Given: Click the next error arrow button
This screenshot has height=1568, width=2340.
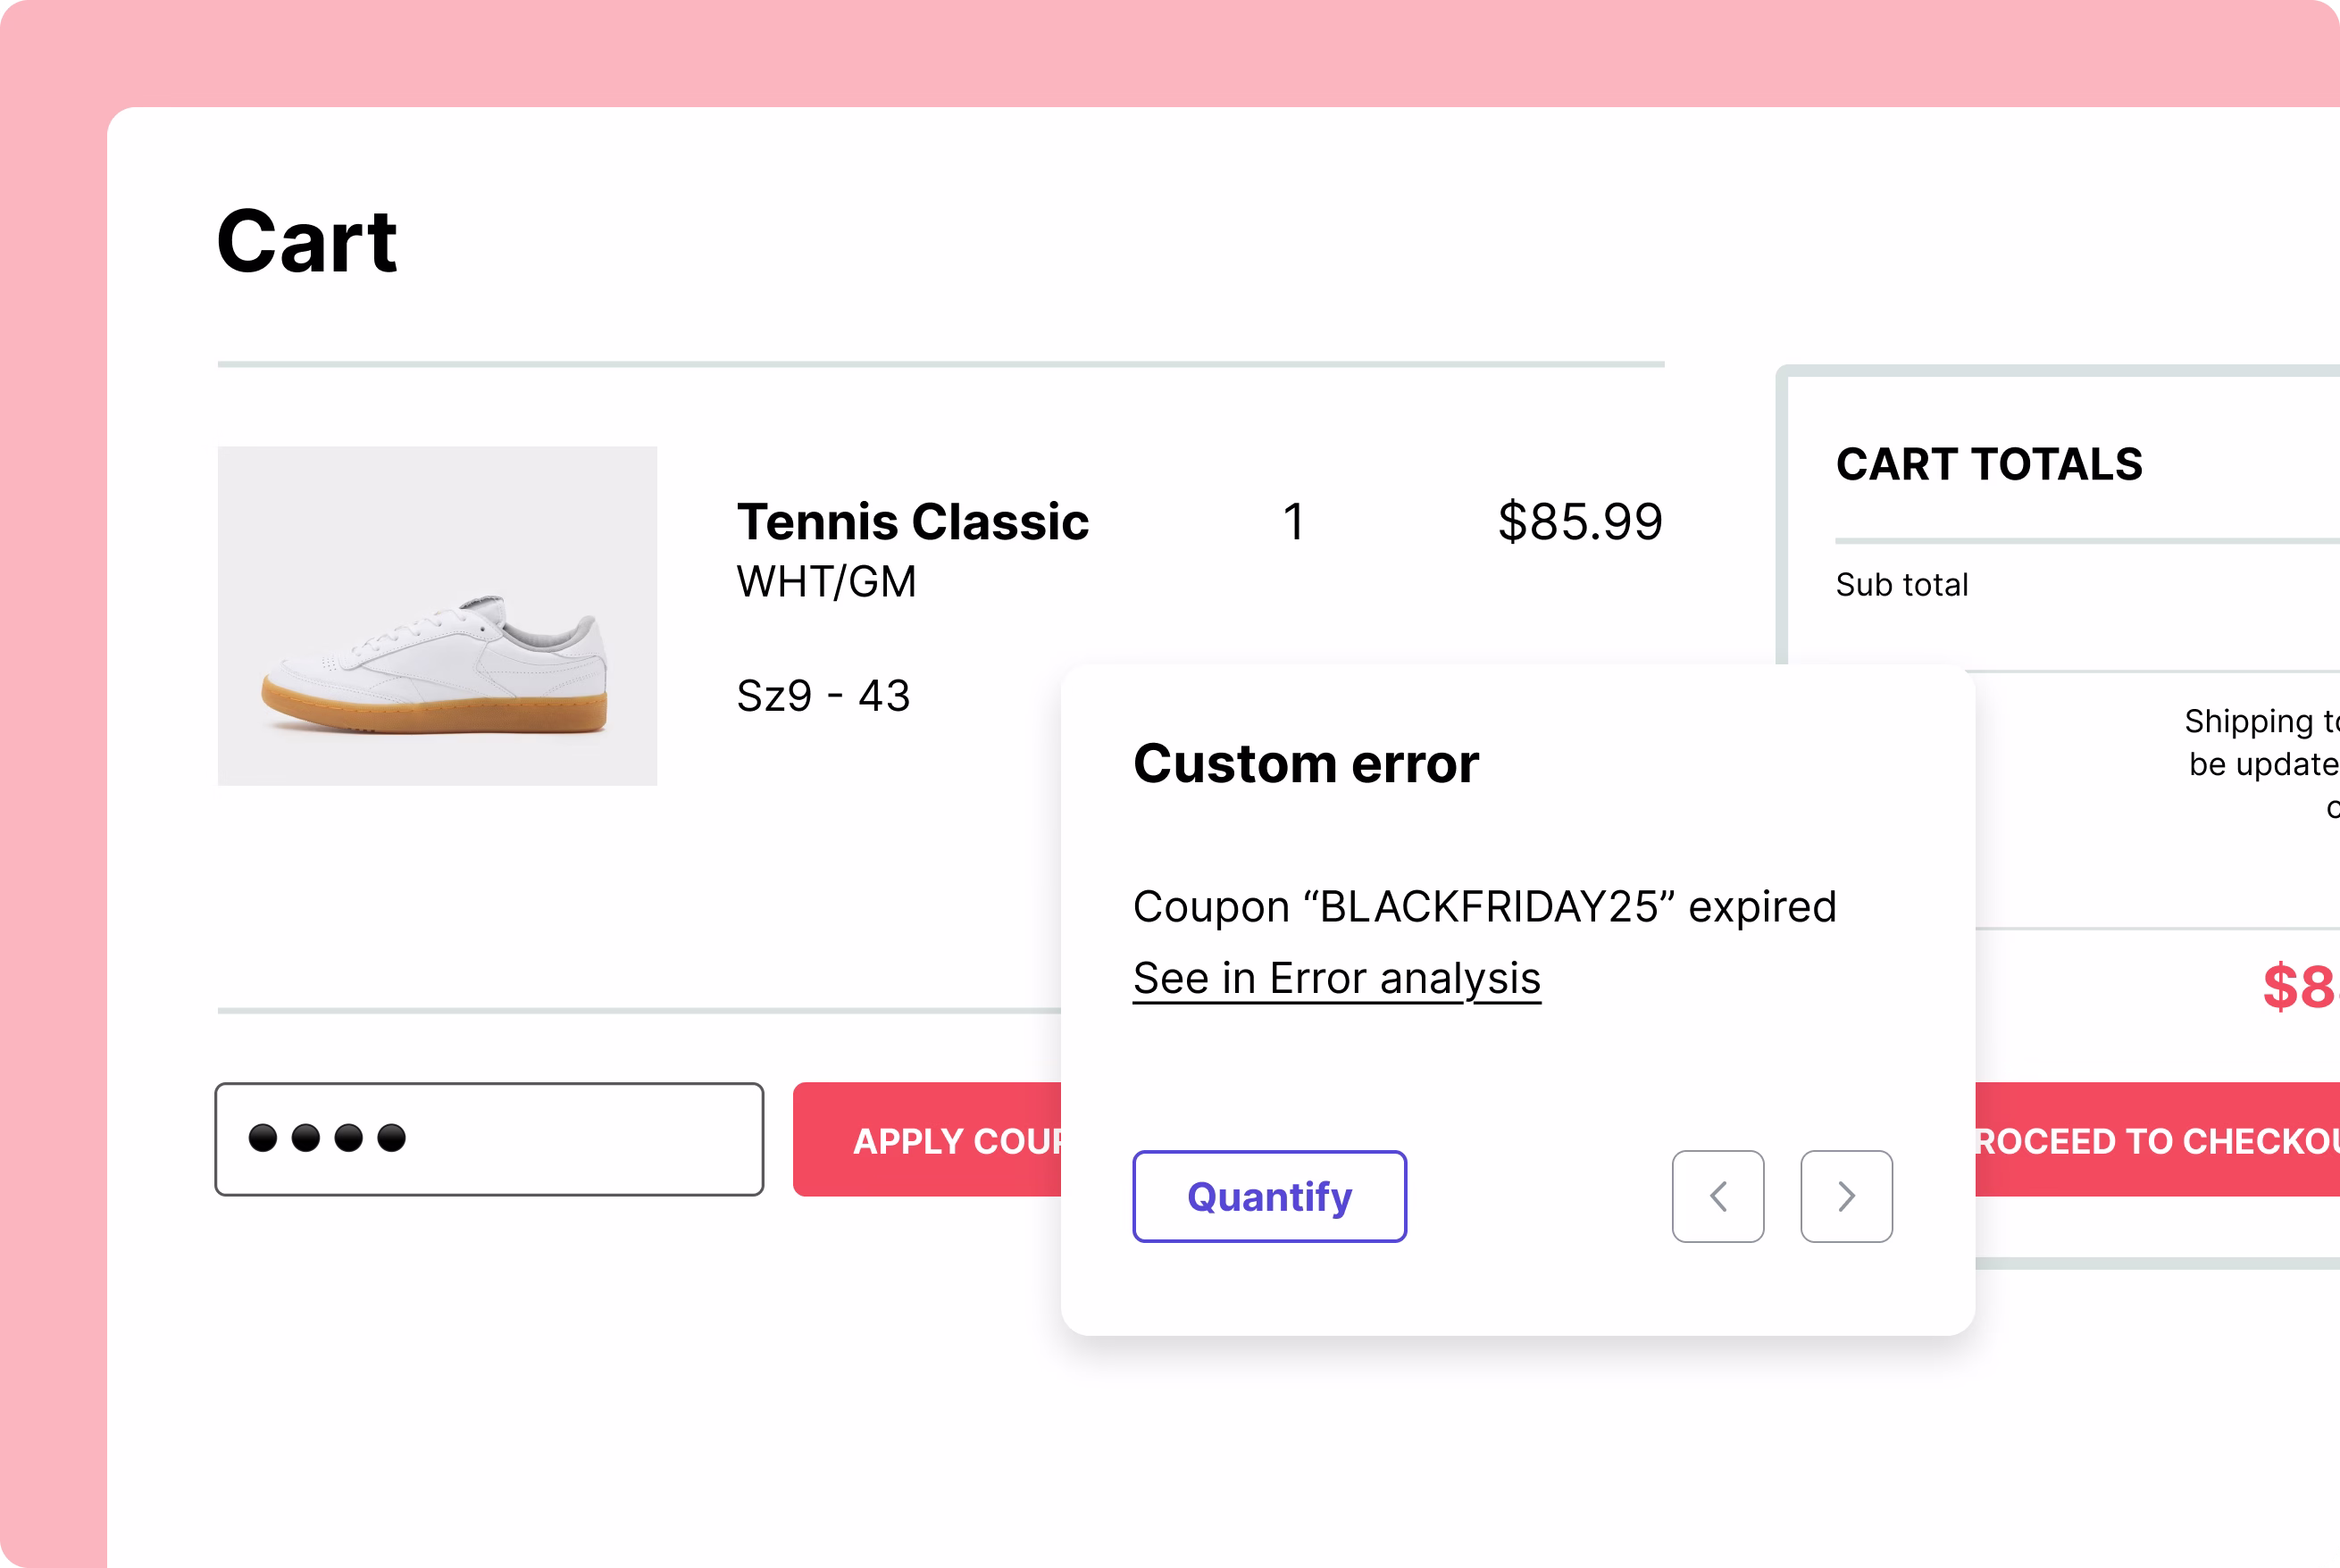Looking at the screenshot, I should point(1845,1196).
